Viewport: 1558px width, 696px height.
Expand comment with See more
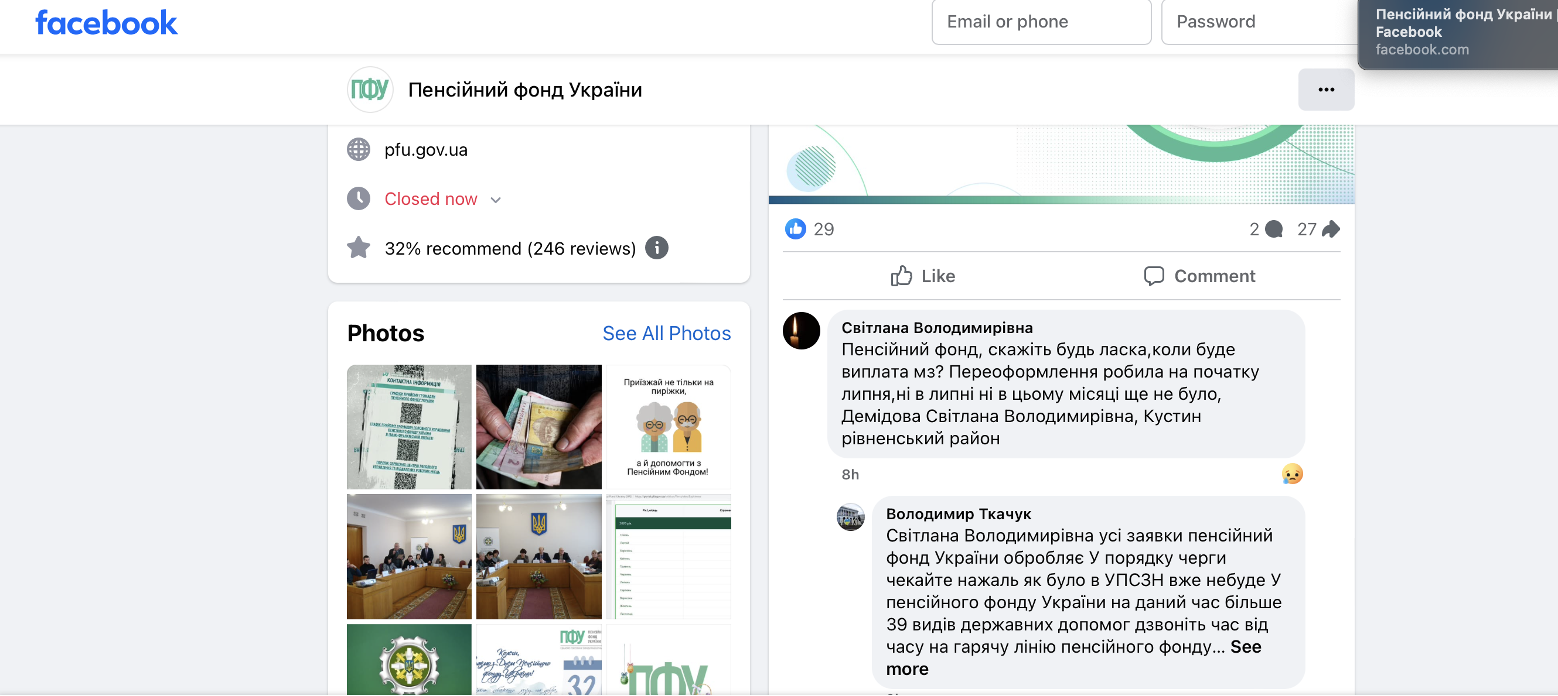[x=1073, y=657]
